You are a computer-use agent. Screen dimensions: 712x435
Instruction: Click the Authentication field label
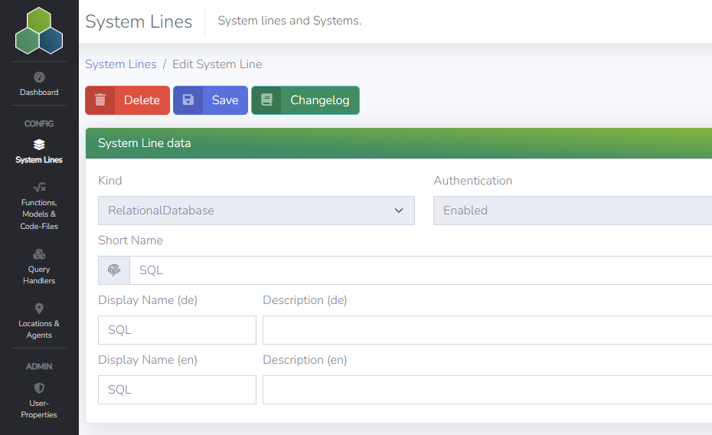tap(472, 180)
